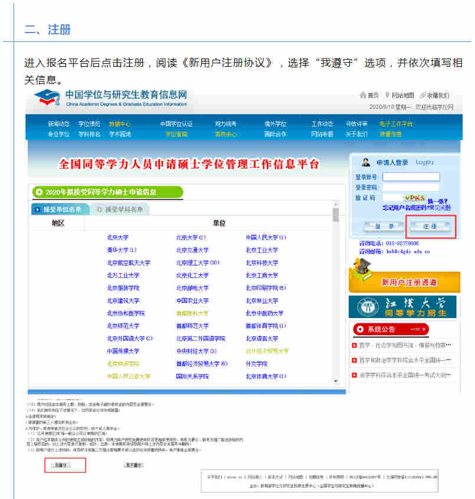475x499 pixels.
Task: Open the 中国学位认证 nav menu item
Action: 176,124
